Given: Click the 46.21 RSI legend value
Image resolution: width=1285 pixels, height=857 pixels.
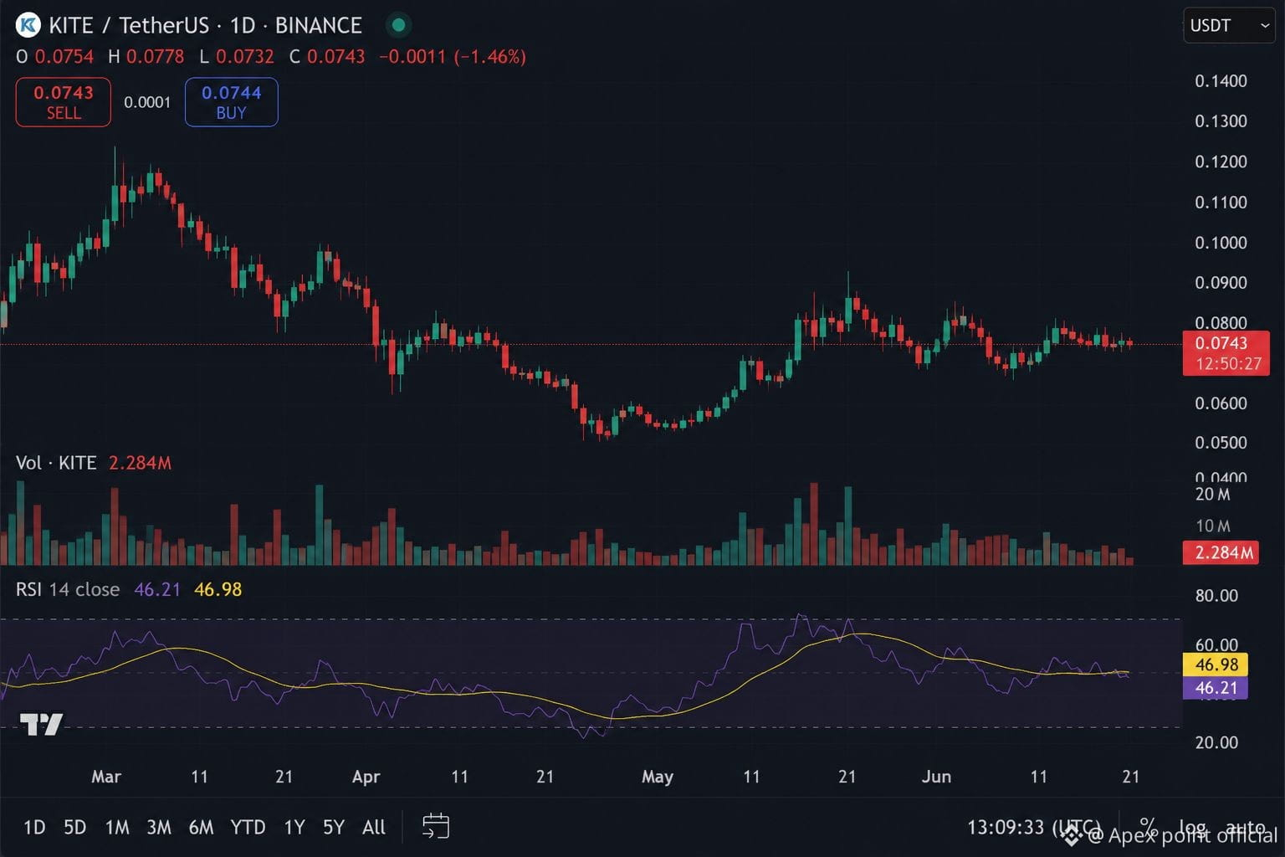Looking at the screenshot, I should [157, 589].
